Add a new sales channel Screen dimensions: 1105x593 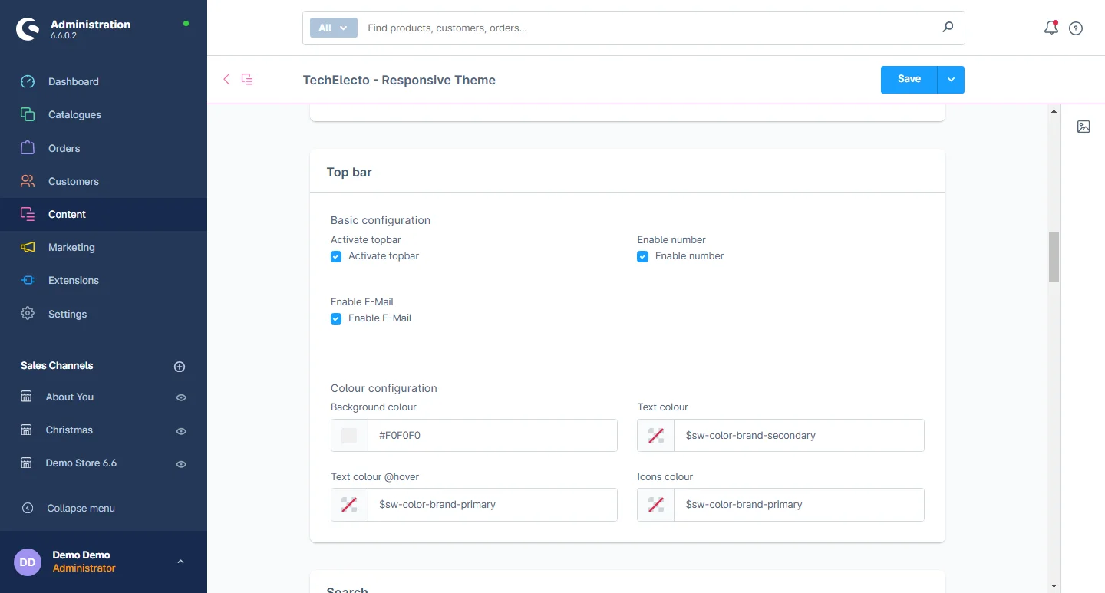[180, 367]
